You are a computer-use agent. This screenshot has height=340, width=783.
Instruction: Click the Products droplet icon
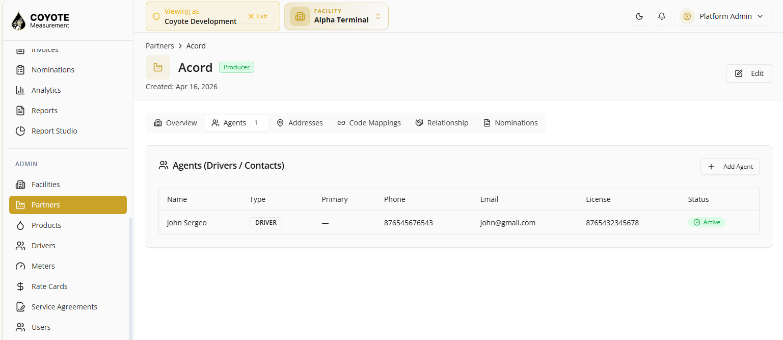point(20,225)
